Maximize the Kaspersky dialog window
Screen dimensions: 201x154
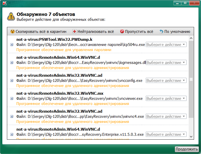(185, 3)
